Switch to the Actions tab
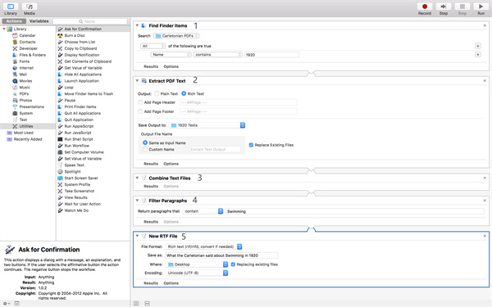The width and height of the screenshot is (492, 307). (x=14, y=21)
